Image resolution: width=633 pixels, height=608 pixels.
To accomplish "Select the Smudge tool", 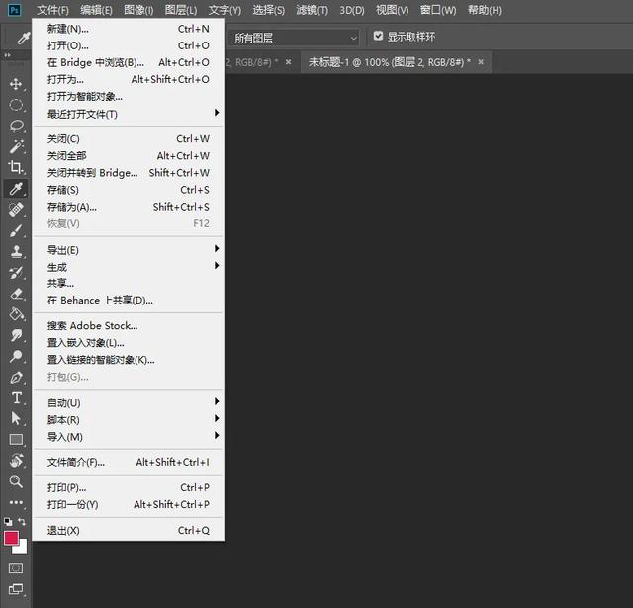I will [x=16, y=335].
